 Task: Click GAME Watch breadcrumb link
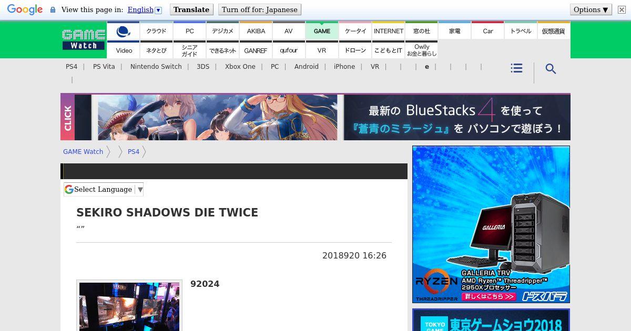(83, 152)
